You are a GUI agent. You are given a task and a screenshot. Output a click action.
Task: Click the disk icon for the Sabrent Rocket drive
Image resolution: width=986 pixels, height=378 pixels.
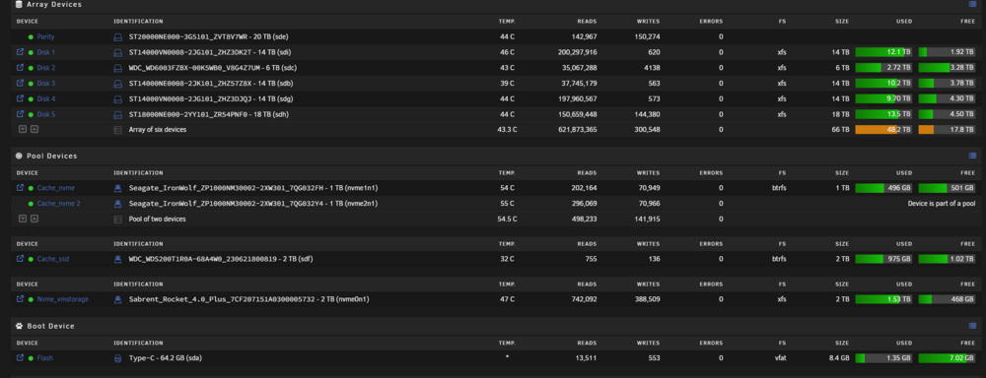pos(117,299)
